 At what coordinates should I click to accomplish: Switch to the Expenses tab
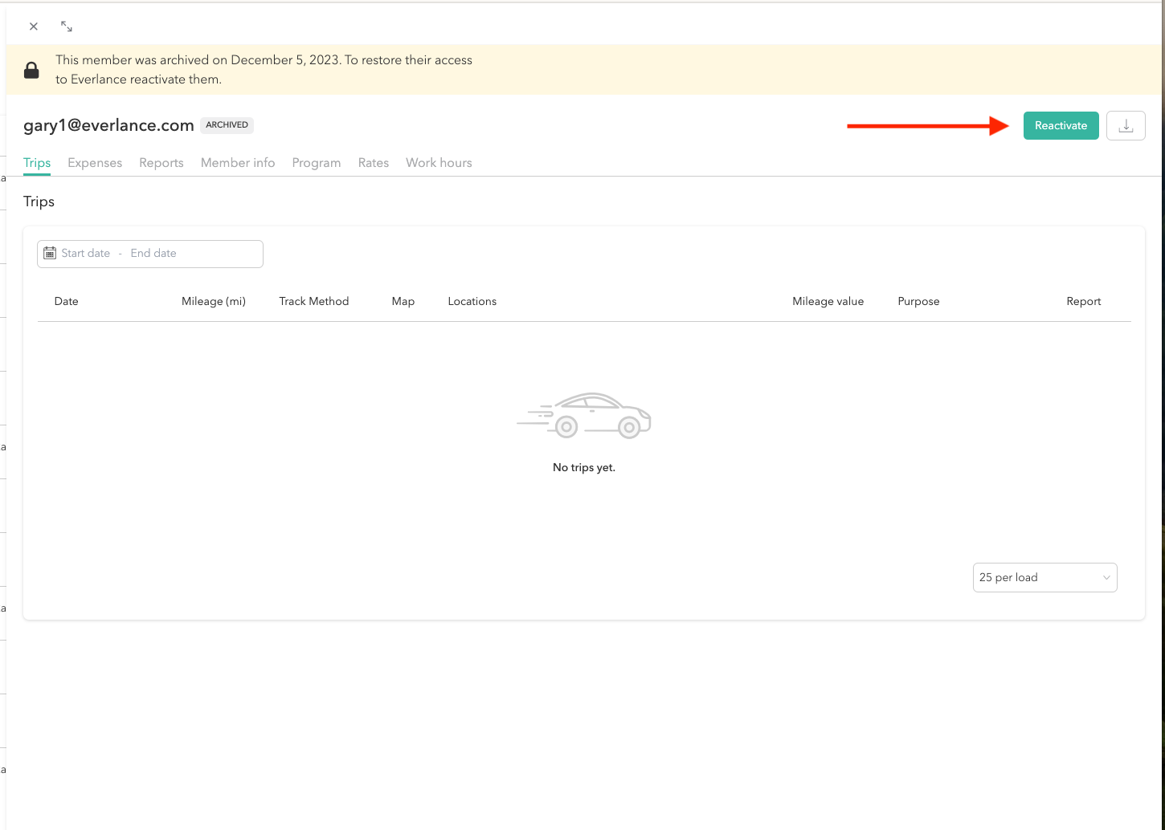coord(95,162)
